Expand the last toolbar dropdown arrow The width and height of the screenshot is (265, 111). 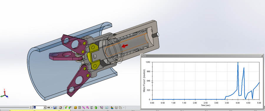click(x=124, y=107)
